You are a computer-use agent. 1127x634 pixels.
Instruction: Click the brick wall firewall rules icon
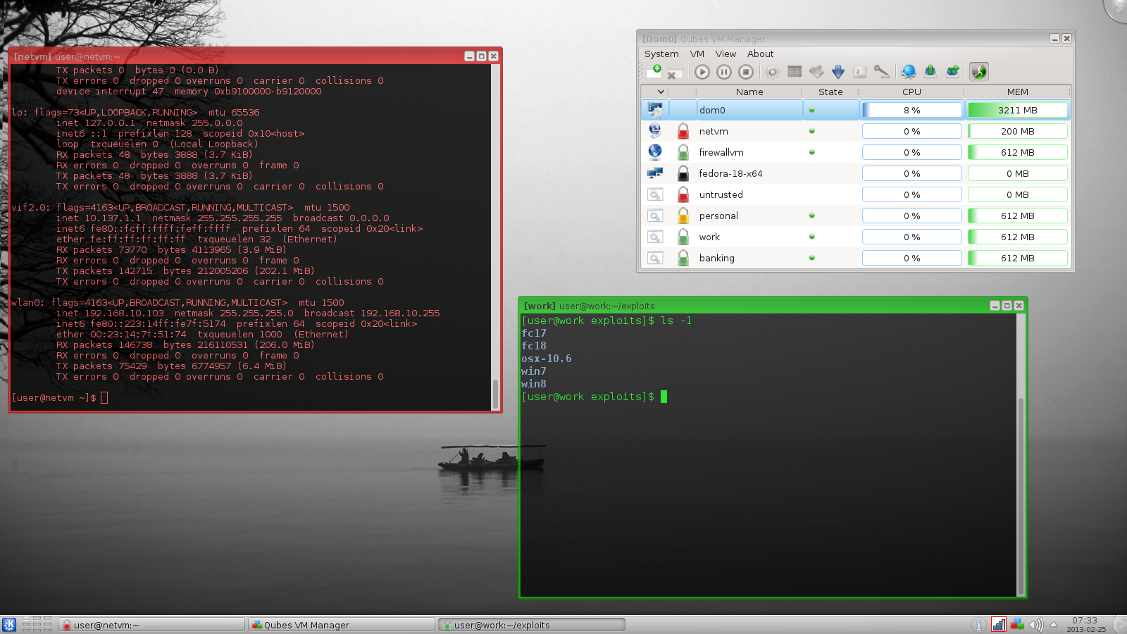click(x=795, y=72)
